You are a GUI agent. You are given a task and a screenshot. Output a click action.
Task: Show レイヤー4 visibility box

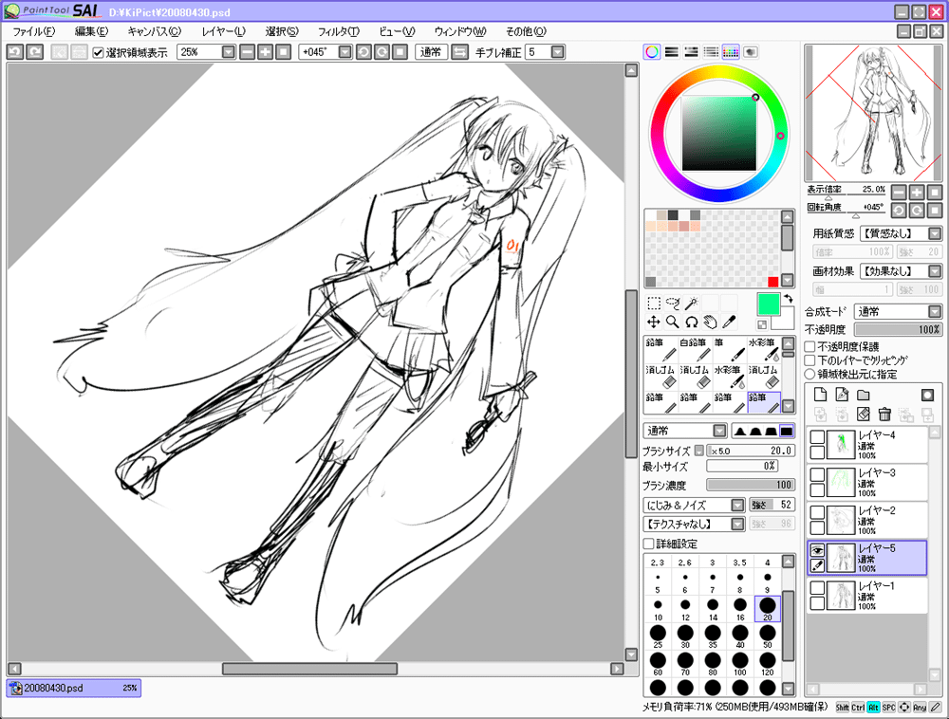817,436
